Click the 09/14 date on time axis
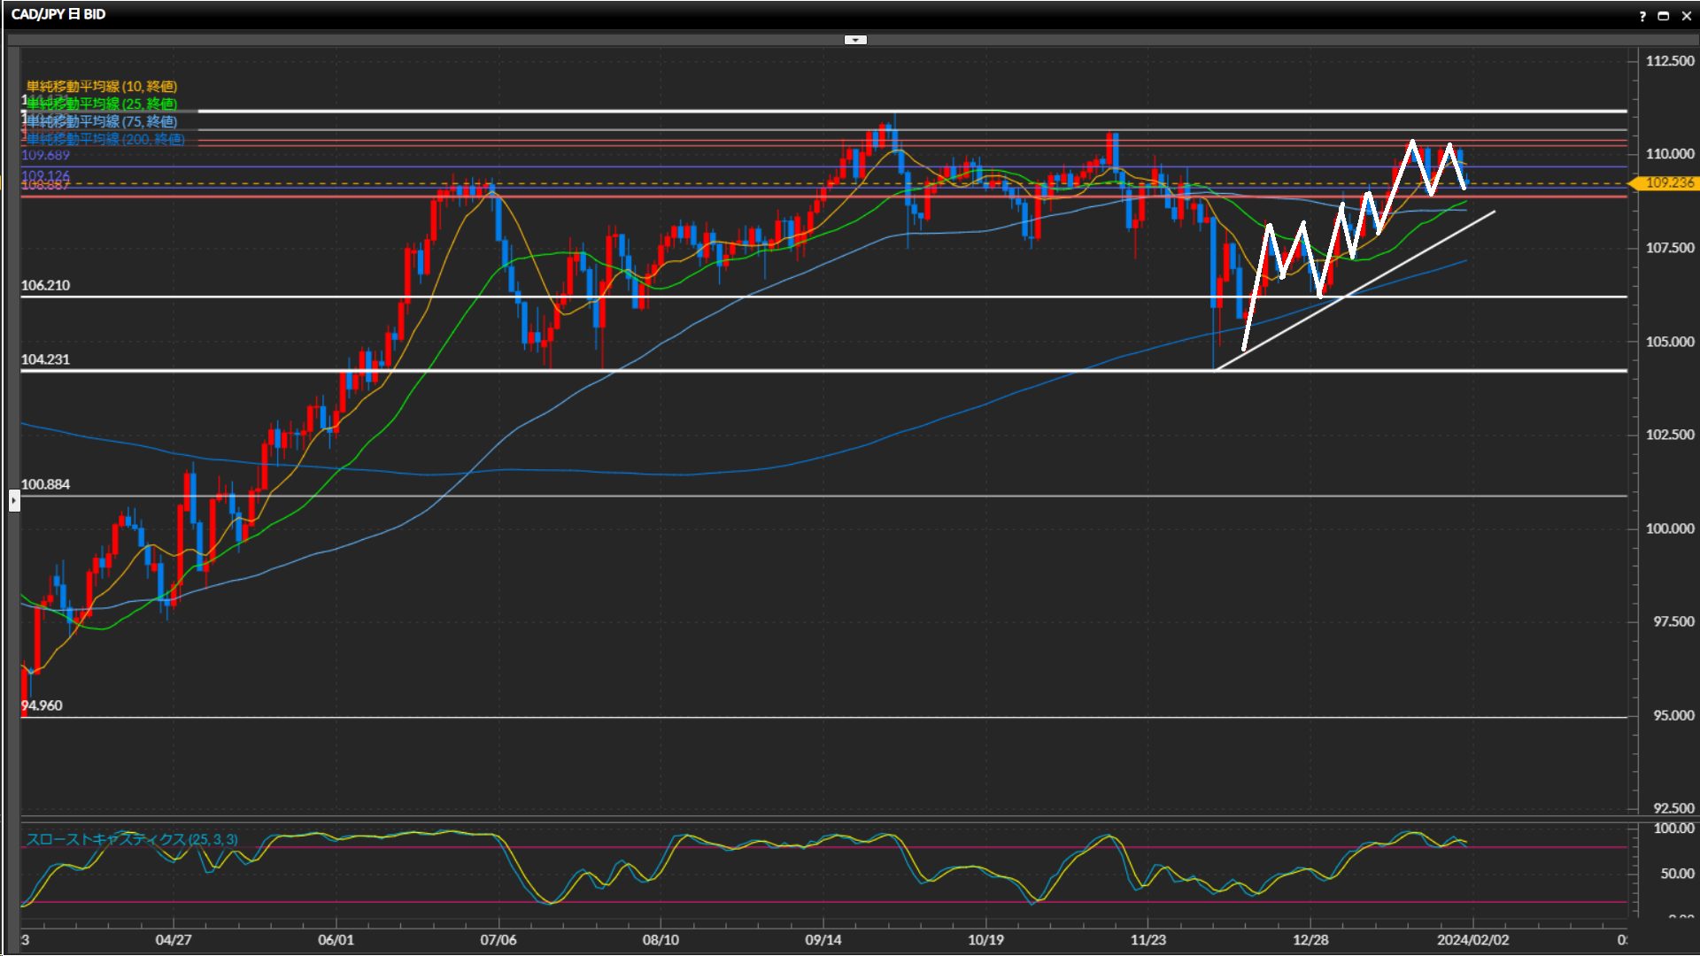1700x956 pixels. pos(823,940)
